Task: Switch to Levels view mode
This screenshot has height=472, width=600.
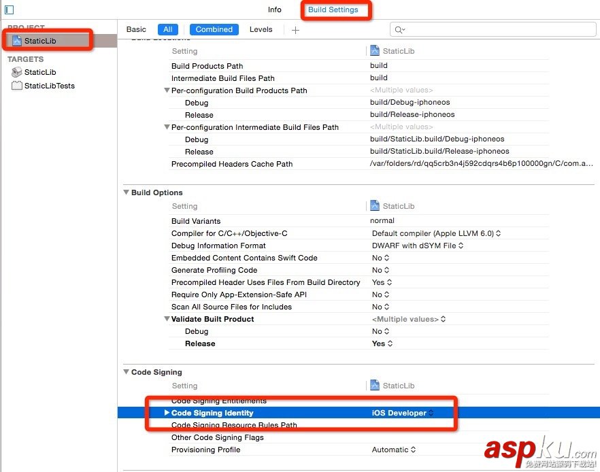Action: click(261, 29)
